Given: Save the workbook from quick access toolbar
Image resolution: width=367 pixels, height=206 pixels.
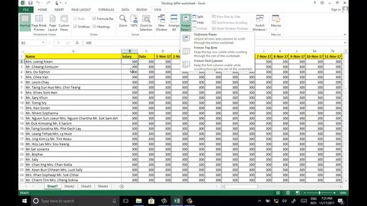Looking at the screenshot, I should [30, 3].
